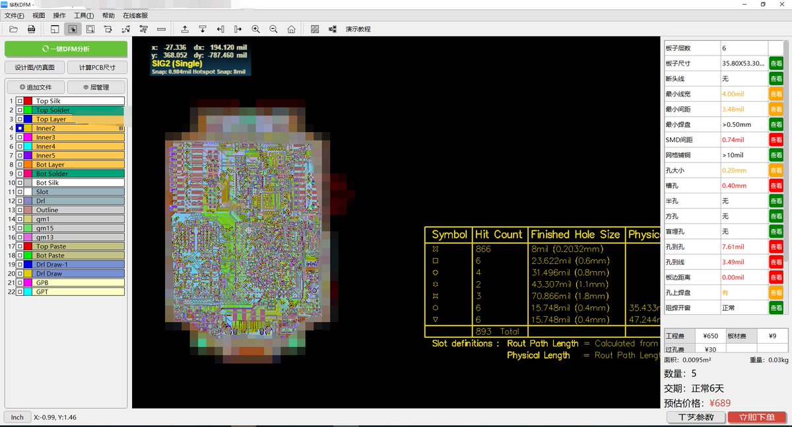Click the compare-view icon before 演示教程

pos(333,29)
